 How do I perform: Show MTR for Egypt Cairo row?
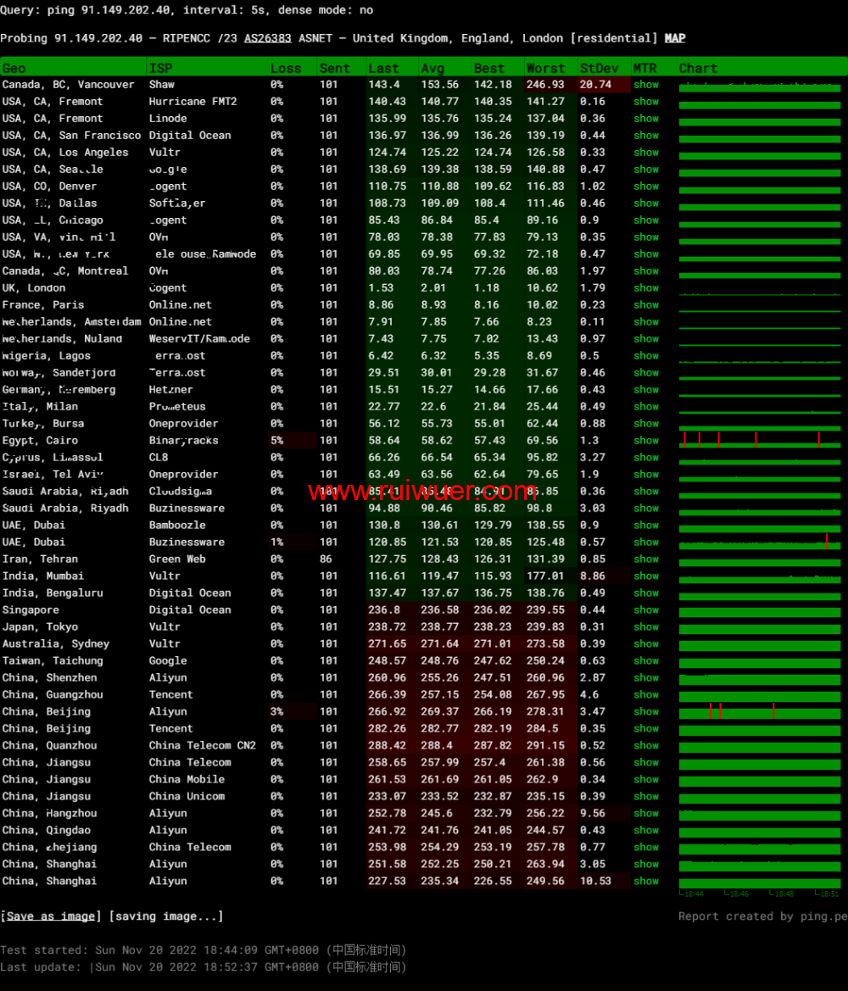(x=645, y=441)
